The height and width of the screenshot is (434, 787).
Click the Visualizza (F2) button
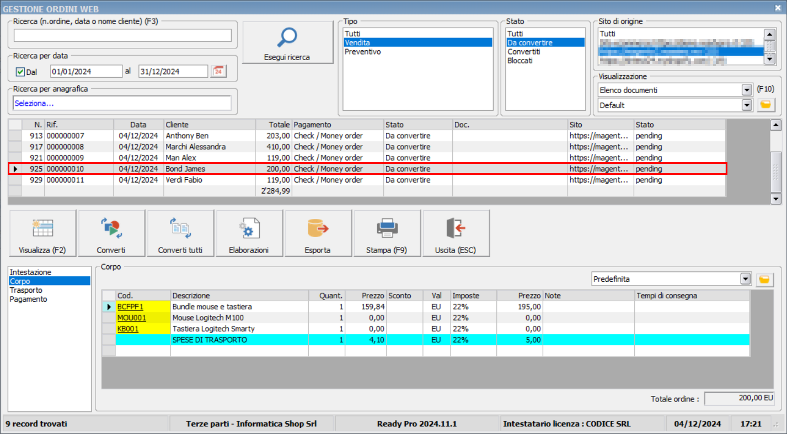pos(42,233)
